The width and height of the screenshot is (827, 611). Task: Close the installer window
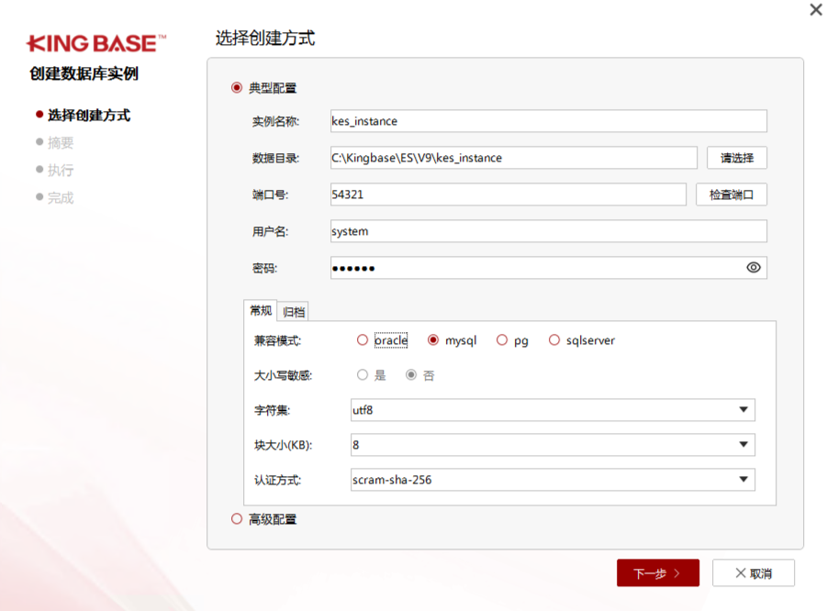point(815,9)
